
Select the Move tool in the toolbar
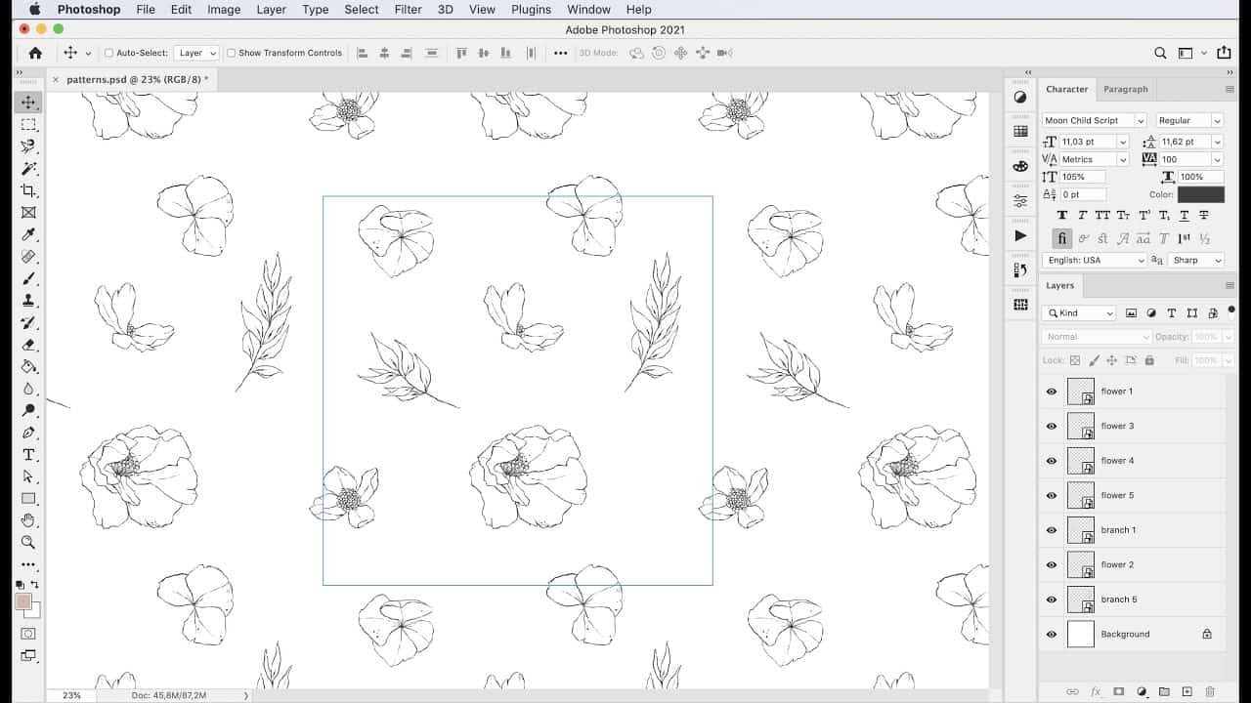click(28, 103)
